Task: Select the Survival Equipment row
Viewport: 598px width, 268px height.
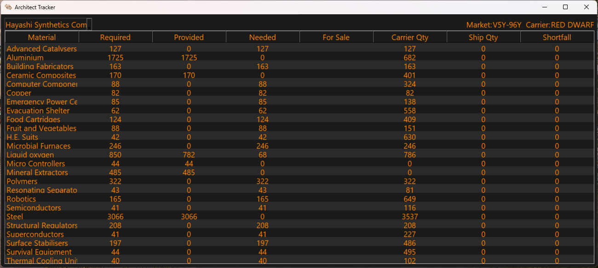Action: click(x=299, y=252)
